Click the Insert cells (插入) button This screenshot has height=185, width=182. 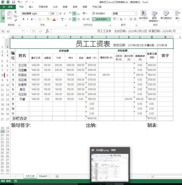(178, 16)
